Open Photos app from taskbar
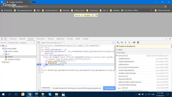 point(63,94)
